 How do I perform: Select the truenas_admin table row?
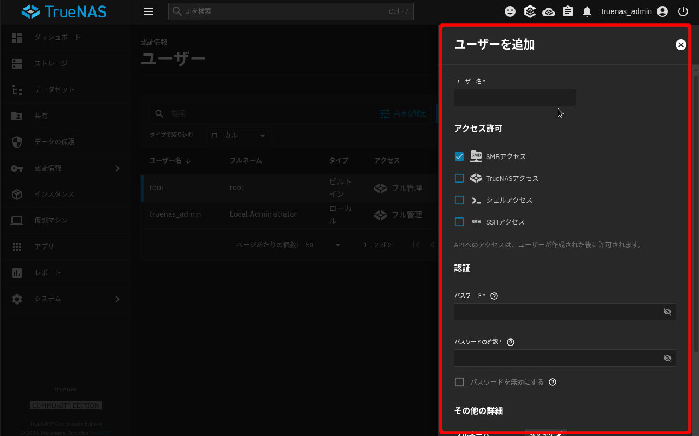pyautogui.click(x=289, y=215)
